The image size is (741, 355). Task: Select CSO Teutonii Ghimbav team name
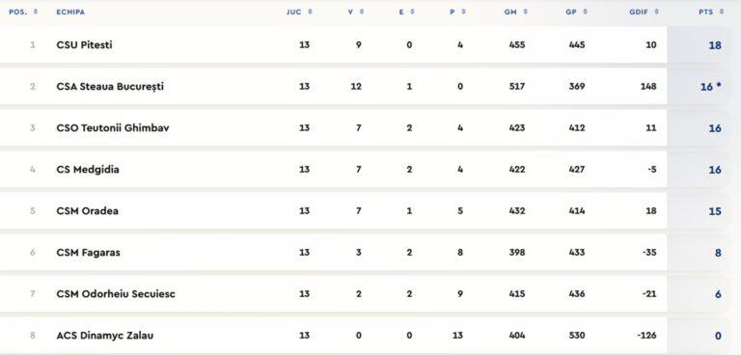tap(113, 128)
